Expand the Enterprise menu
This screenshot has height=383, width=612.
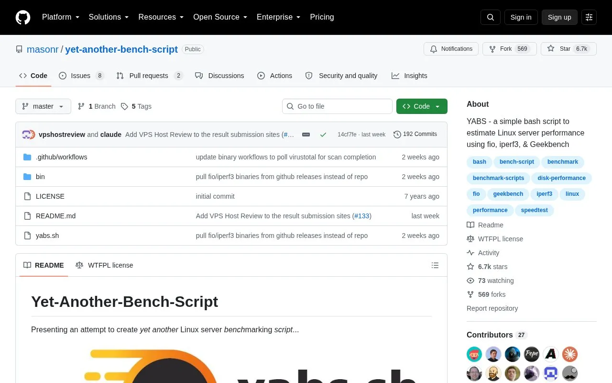click(x=279, y=17)
